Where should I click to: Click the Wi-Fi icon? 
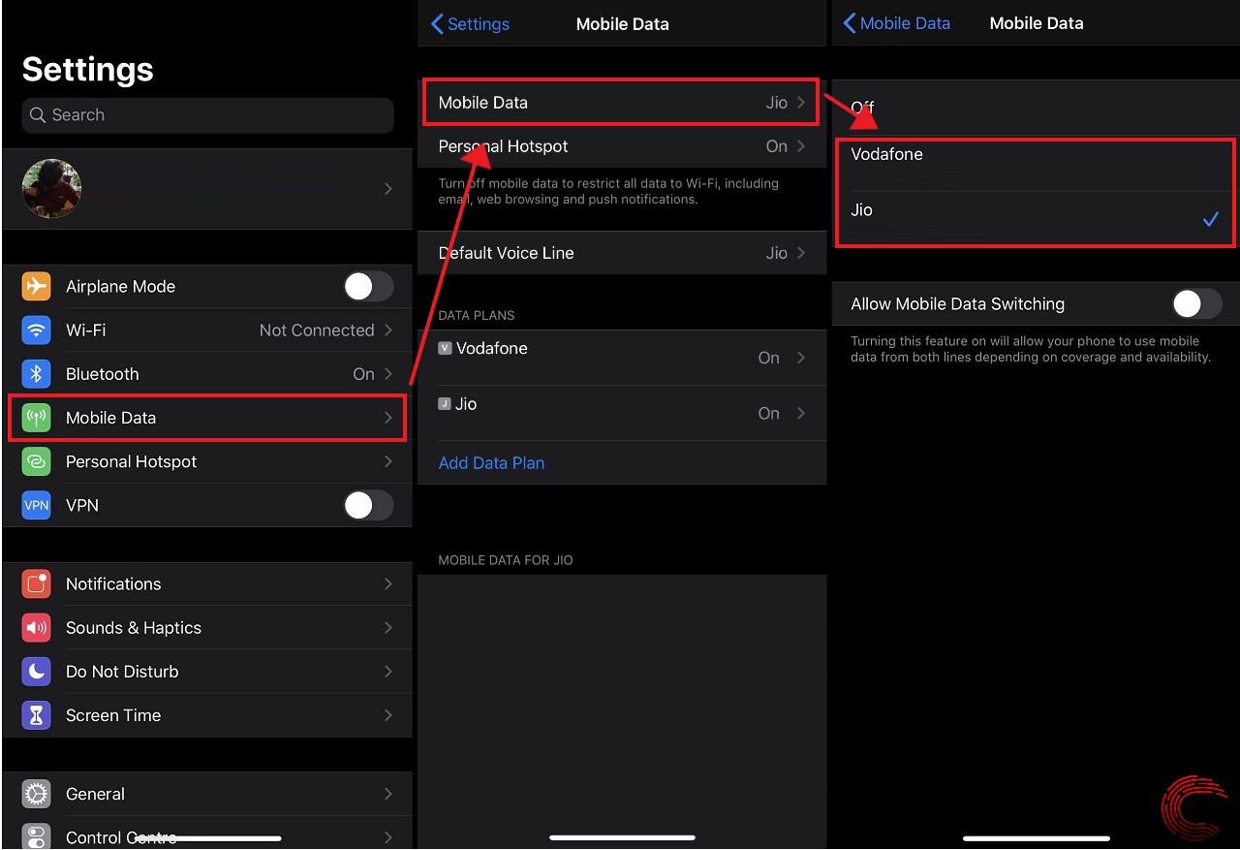tap(36, 330)
